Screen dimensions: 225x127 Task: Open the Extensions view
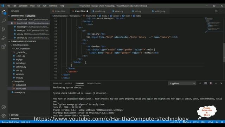click(4, 47)
